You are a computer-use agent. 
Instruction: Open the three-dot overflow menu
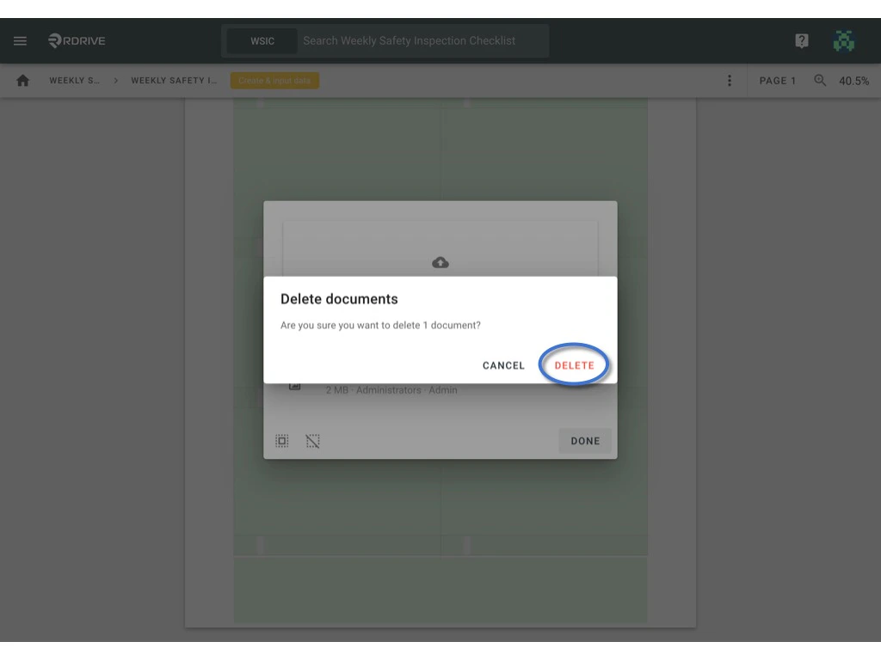tap(730, 80)
